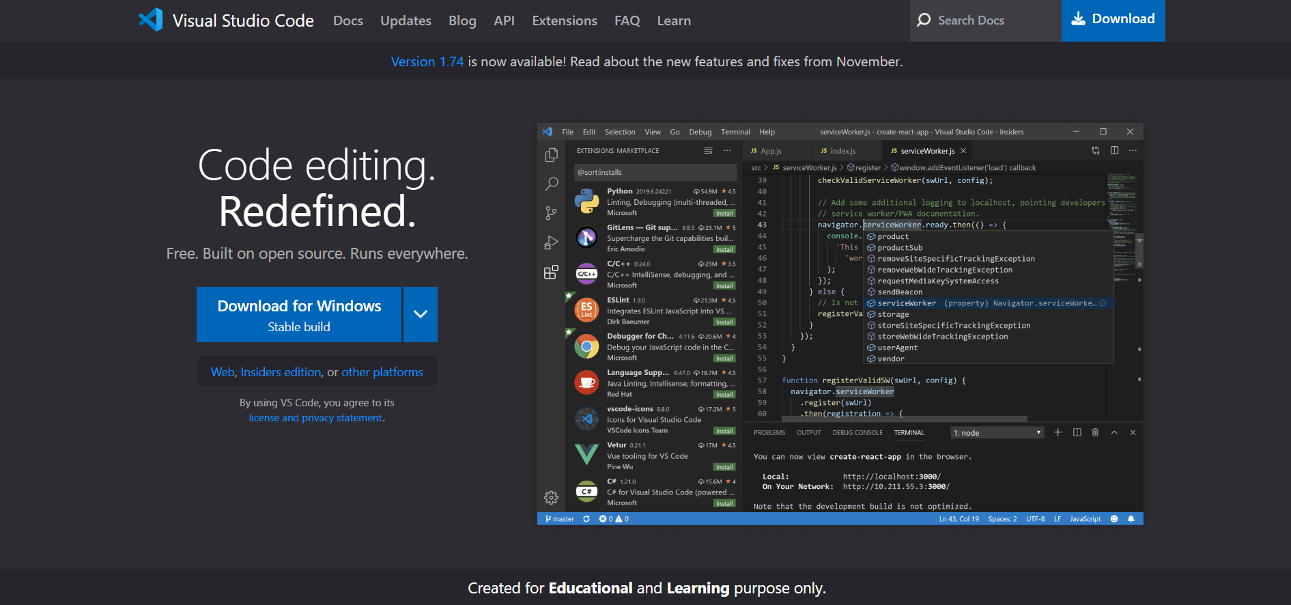
Task: Open the Docs page in the top navigation
Action: (348, 20)
